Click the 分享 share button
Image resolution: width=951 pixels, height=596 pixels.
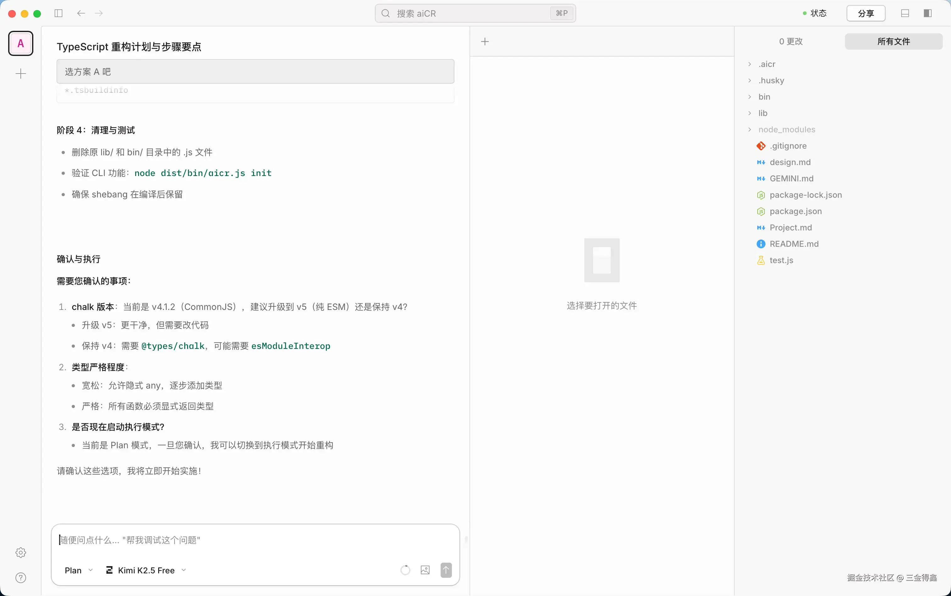[865, 14]
